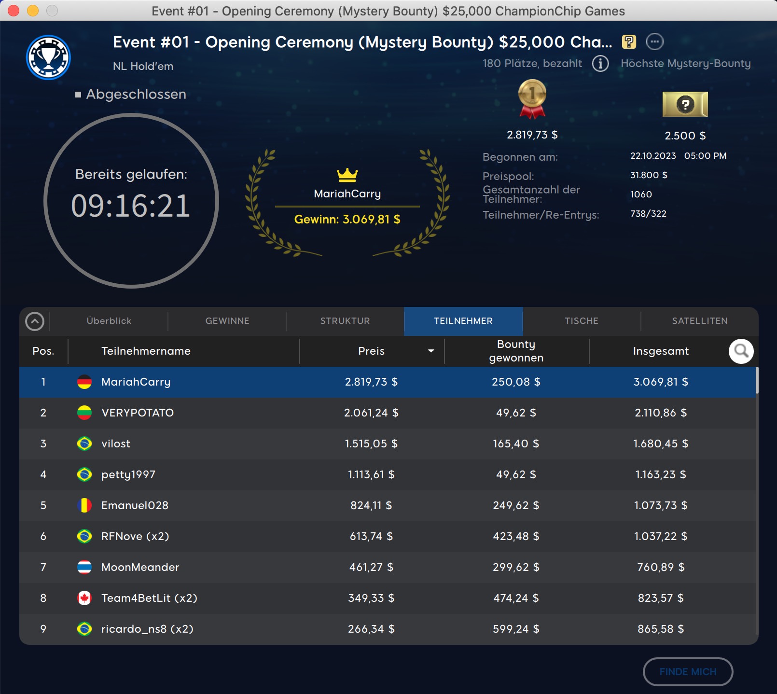
Task: Switch to the TISCHE tab
Action: tap(582, 321)
